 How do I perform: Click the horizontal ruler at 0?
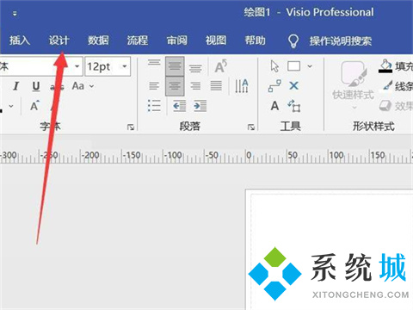[249, 155]
